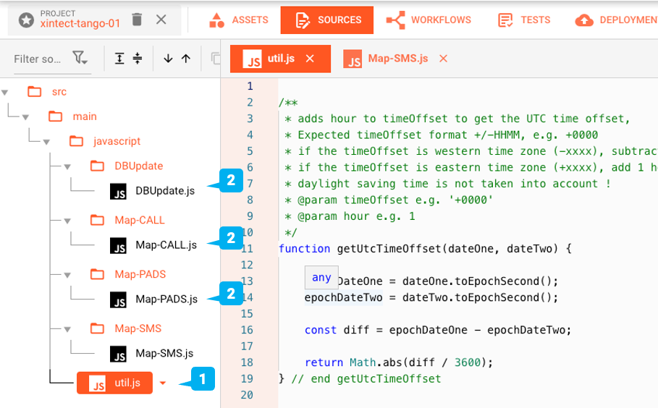The image size is (658, 408).
Task: Close the Map-SMS.js editor tab
Action: tap(444, 59)
